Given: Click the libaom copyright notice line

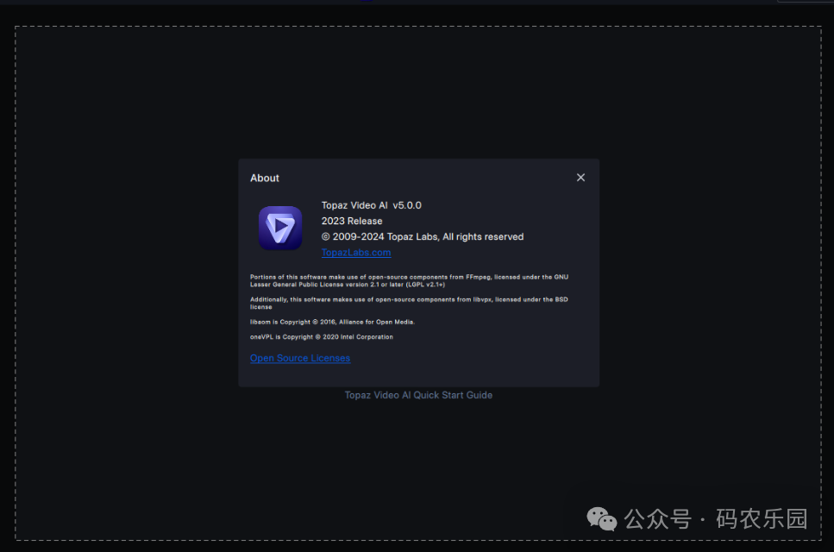Looking at the screenshot, I should (x=332, y=322).
